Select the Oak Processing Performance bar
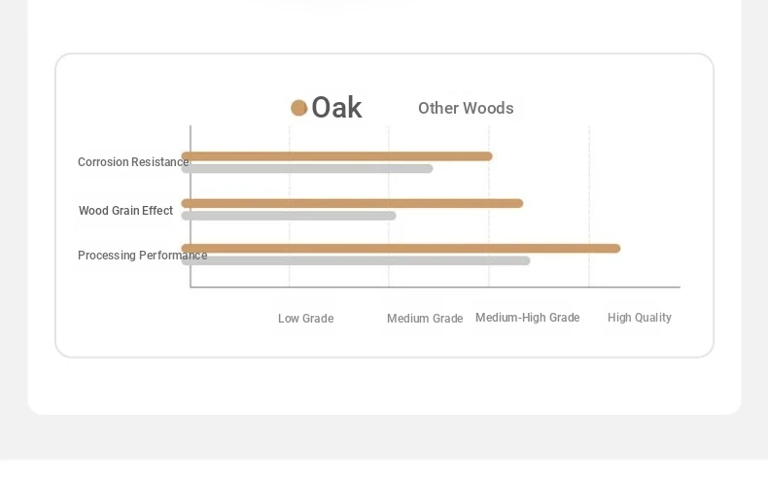The width and height of the screenshot is (768, 479). click(401, 248)
